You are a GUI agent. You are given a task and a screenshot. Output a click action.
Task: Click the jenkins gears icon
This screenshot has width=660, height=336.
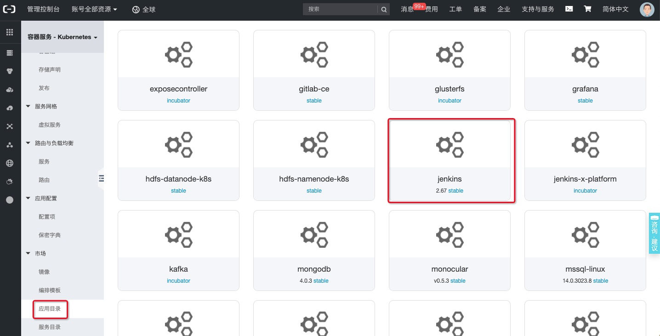point(449,145)
